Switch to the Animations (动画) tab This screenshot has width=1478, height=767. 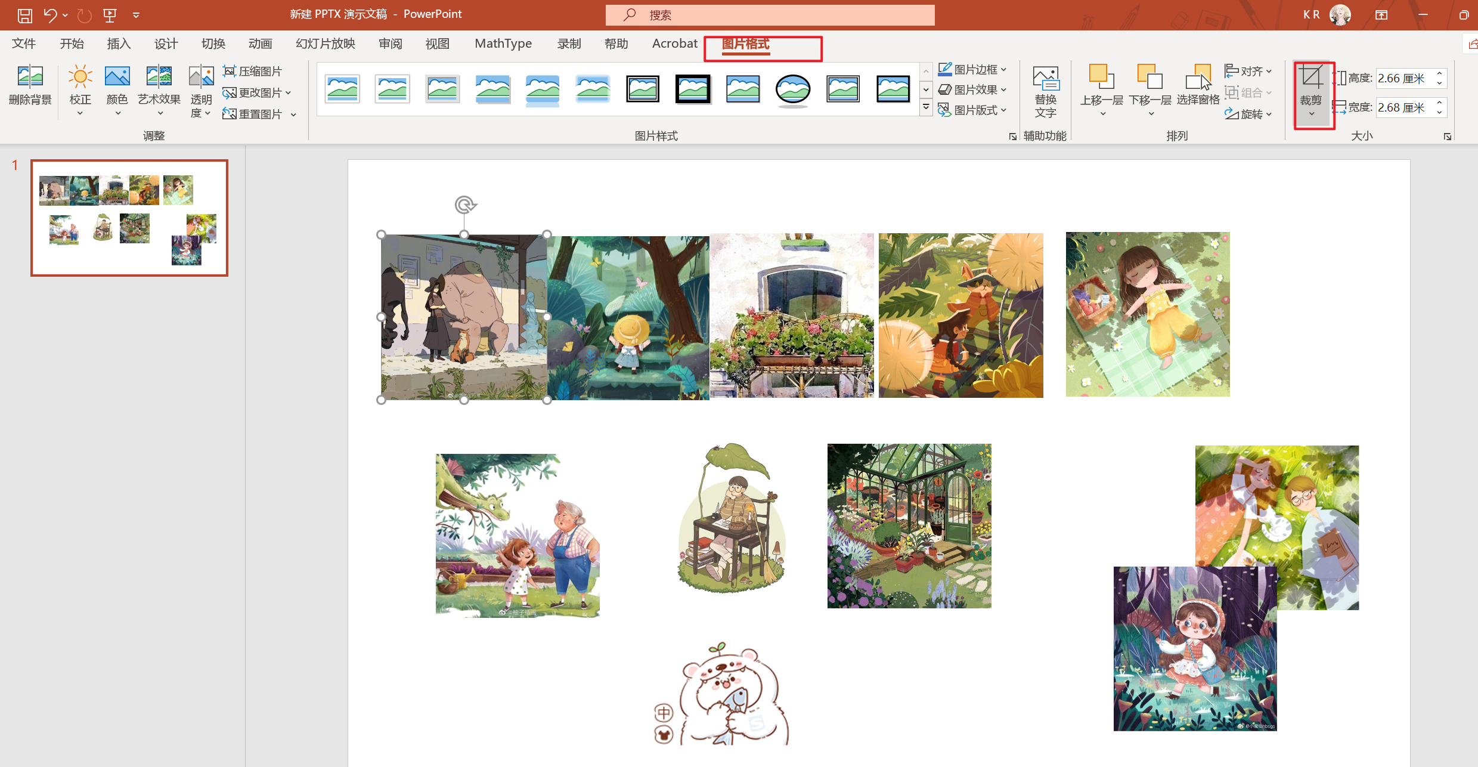point(260,44)
